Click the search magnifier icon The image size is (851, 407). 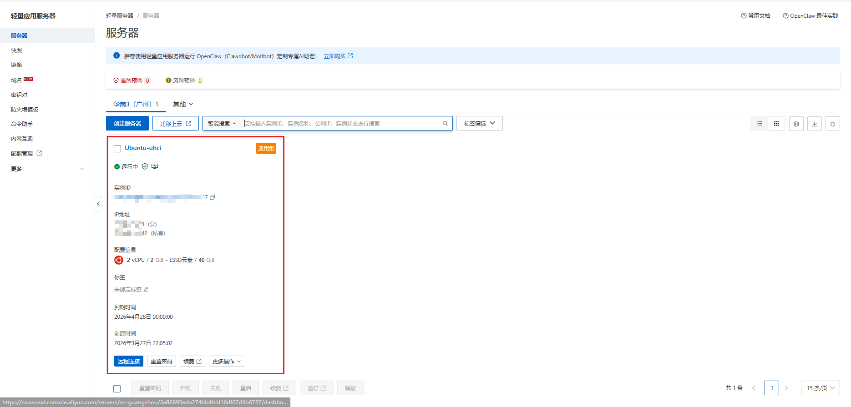click(x=445, y=123)
